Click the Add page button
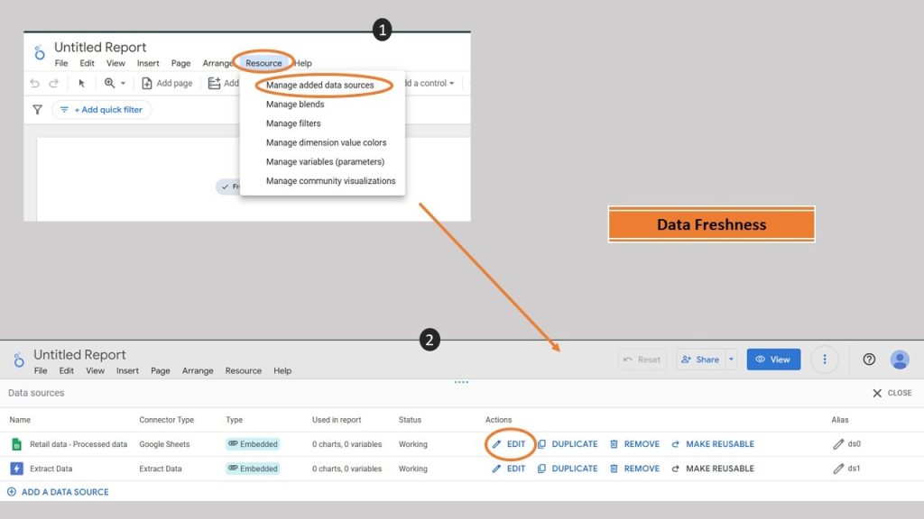This screenshot has height=519, width=924. (167, 83)
